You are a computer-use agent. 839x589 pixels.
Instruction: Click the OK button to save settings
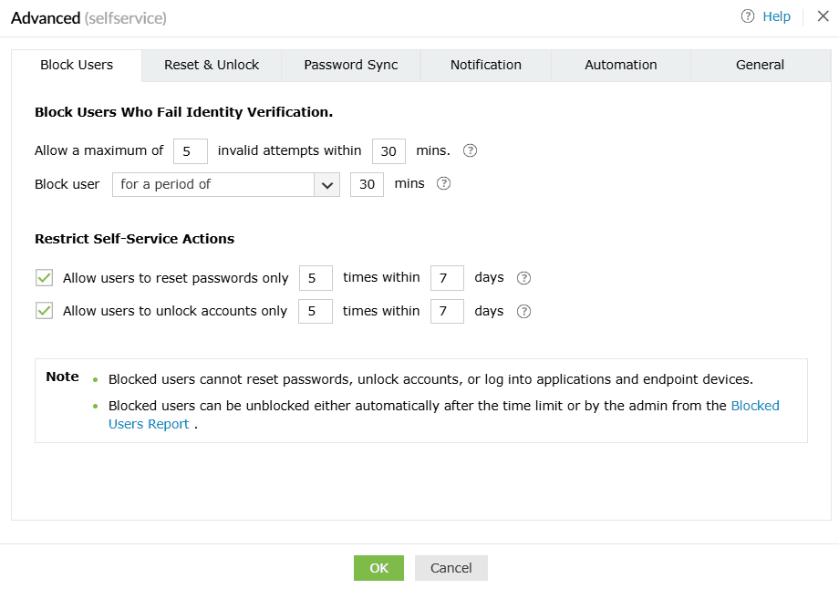(378, 567)
